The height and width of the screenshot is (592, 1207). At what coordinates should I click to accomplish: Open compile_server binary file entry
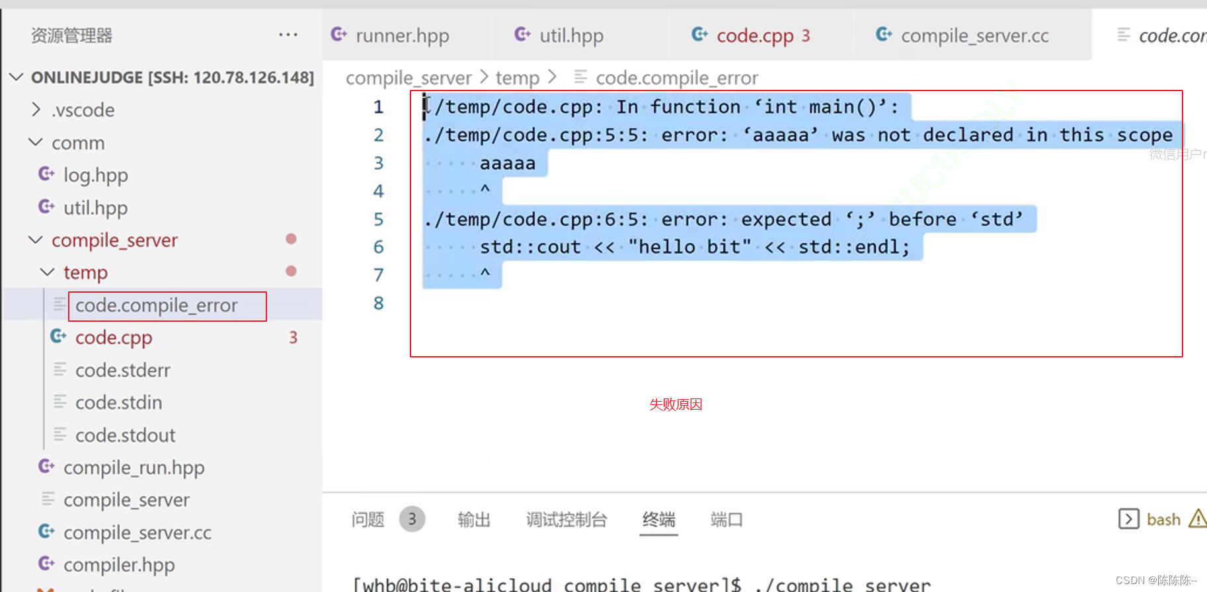[x=126, y=500]
